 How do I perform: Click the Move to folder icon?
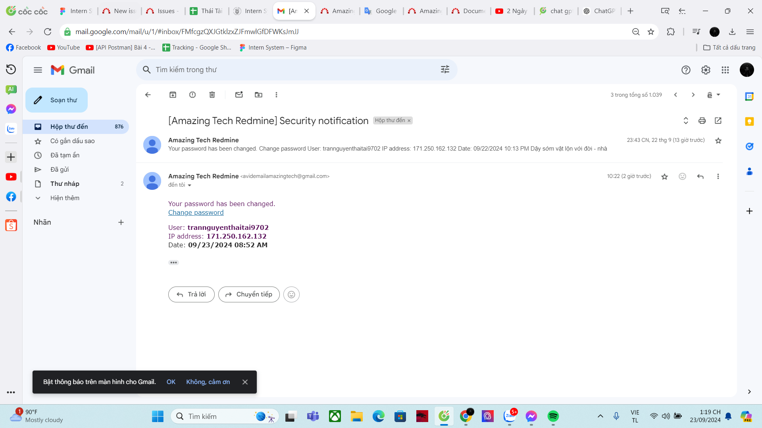pos(258,95)
